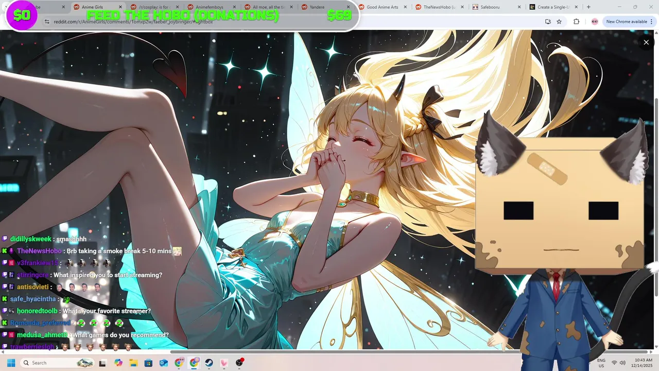Open Microsoft Store from the taskbar
This screenshot has height=371, width=659.
148,363
